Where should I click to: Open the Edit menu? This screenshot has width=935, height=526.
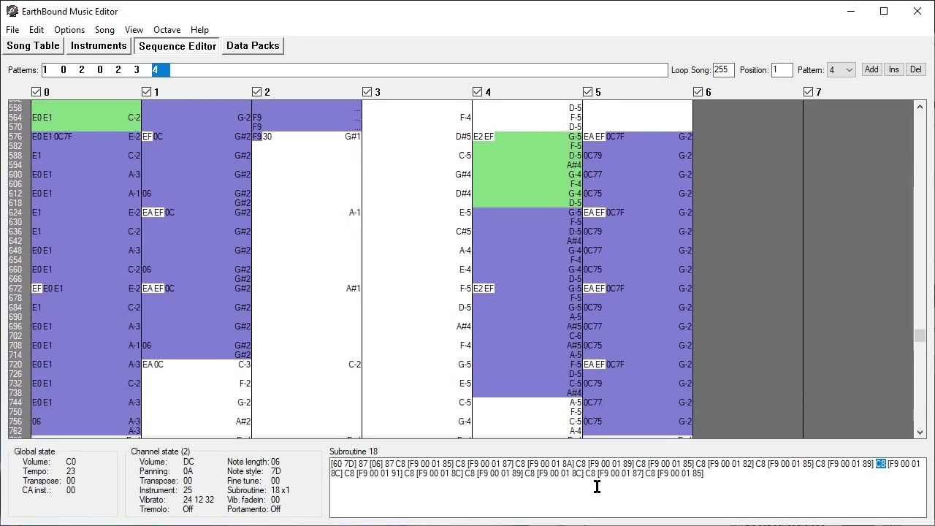click(x=37, y=30)
